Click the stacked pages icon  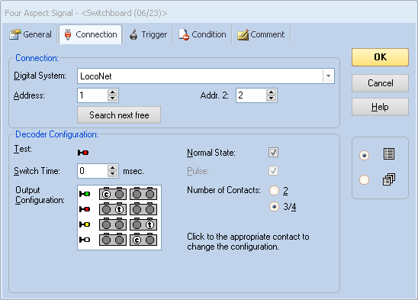click(389, 179)
